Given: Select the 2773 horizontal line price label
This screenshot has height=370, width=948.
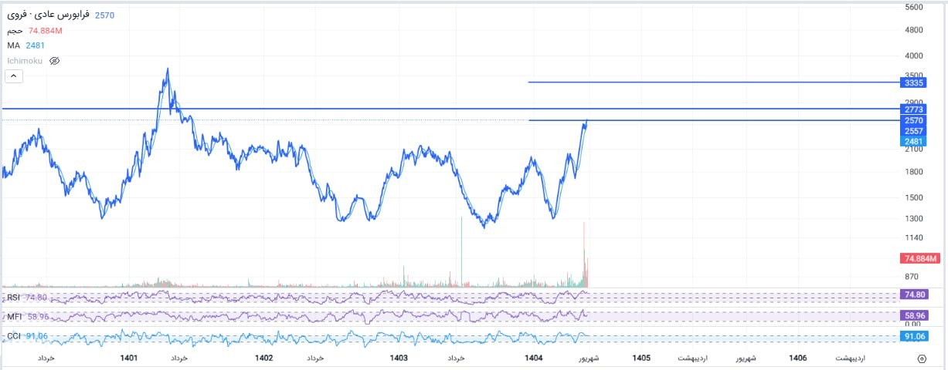Looking at the screenshot, I should point(913,109).
